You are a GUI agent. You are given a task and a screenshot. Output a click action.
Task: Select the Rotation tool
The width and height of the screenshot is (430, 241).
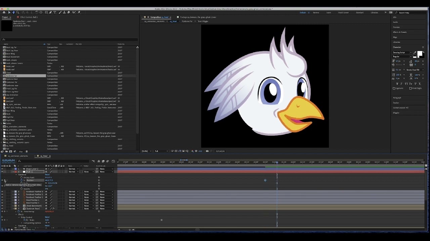(37, 12)
